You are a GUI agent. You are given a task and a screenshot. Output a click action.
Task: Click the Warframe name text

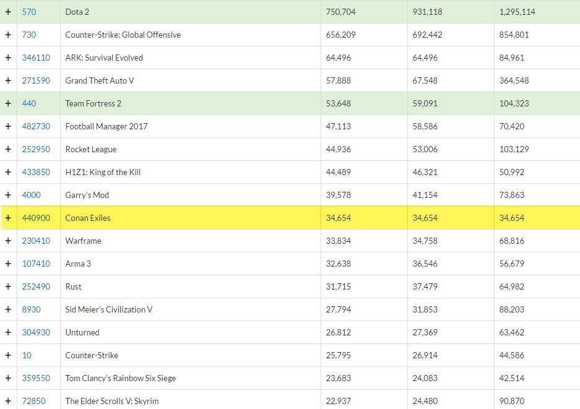(x=83, y=241)
